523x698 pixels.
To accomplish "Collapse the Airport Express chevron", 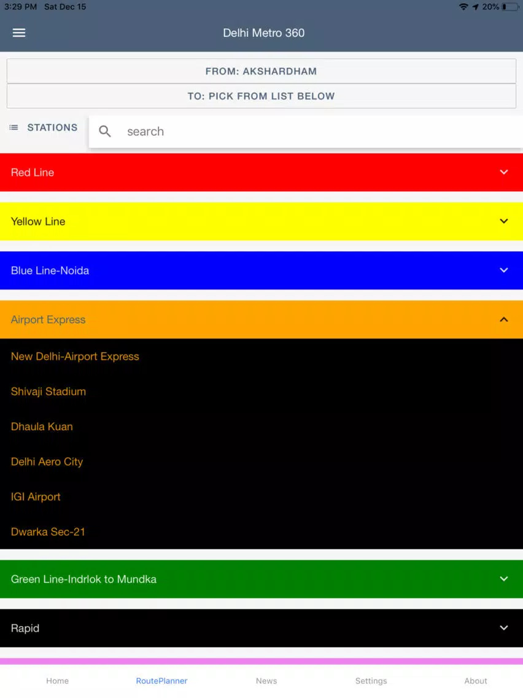I will tap(503, 319).
